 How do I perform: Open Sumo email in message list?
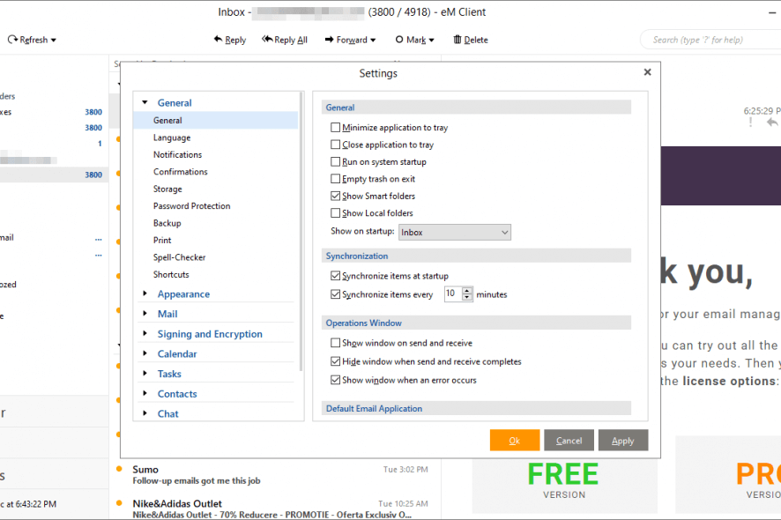click(275, 475)
